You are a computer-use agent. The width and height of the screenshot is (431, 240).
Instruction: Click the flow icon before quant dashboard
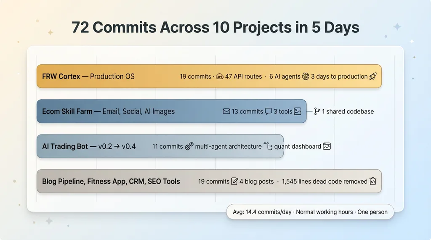coord(268,146)
